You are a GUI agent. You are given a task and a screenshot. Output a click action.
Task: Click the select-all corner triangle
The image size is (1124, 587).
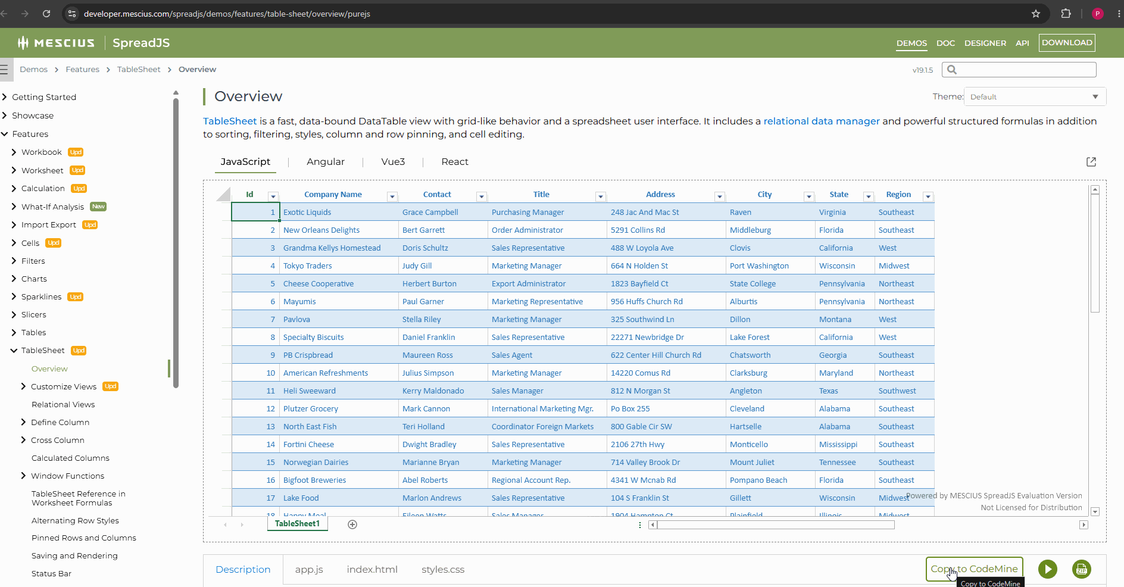(x=224, y=194)
